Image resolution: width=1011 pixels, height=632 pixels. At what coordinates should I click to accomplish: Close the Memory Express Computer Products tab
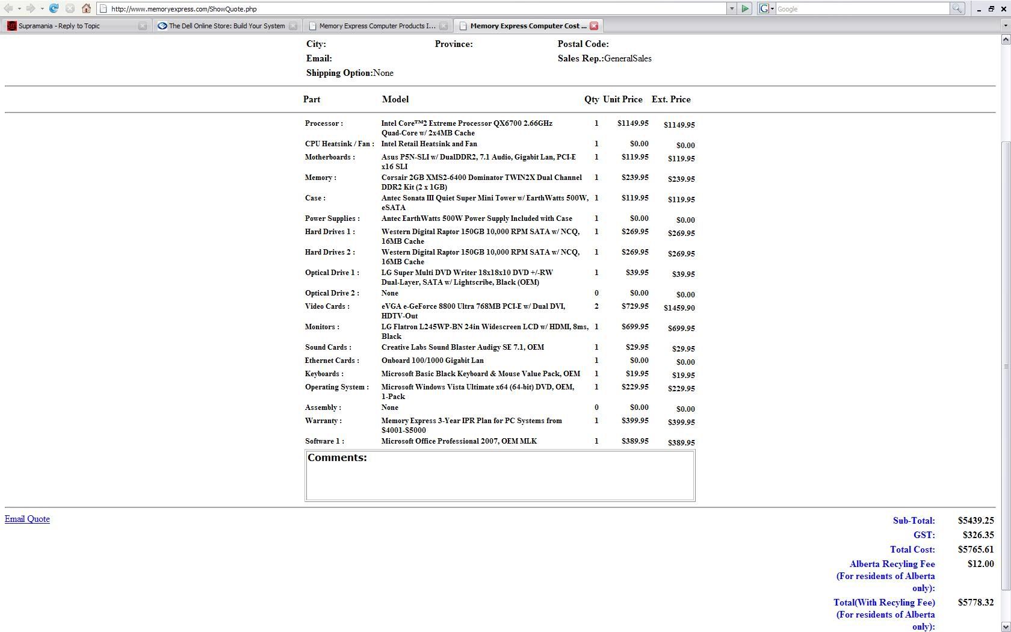coord(444,26)
